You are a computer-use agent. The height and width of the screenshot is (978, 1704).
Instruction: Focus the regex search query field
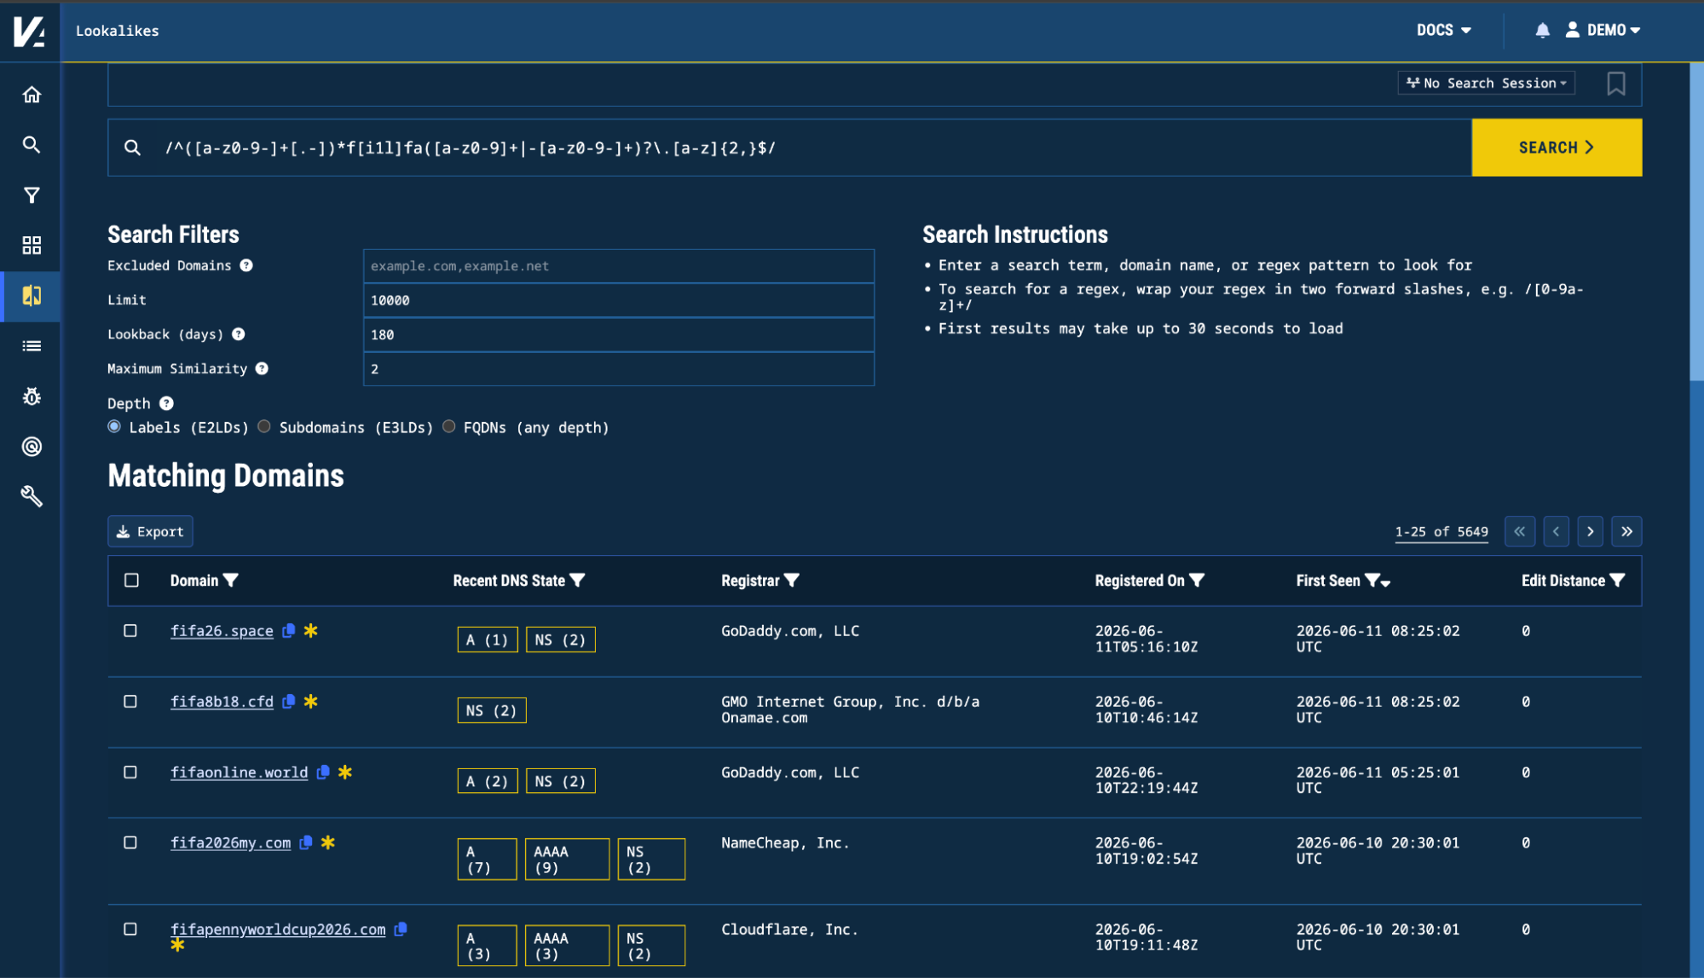tap(789, 148)
